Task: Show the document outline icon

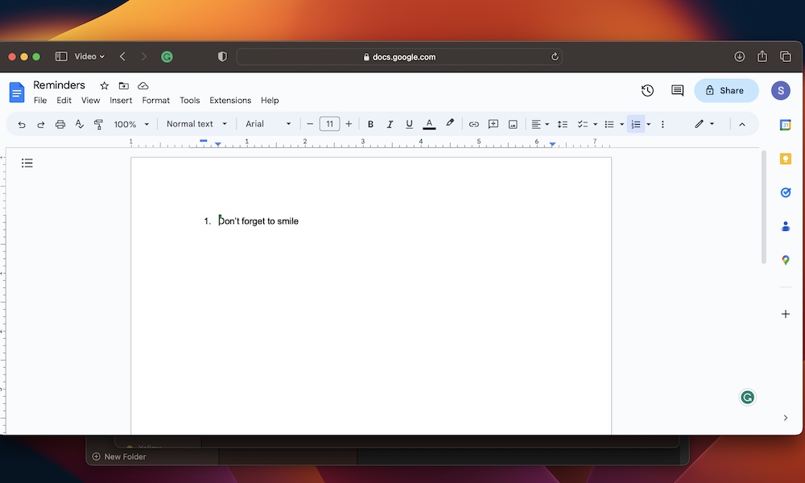Action: click(x=27, y=163)
